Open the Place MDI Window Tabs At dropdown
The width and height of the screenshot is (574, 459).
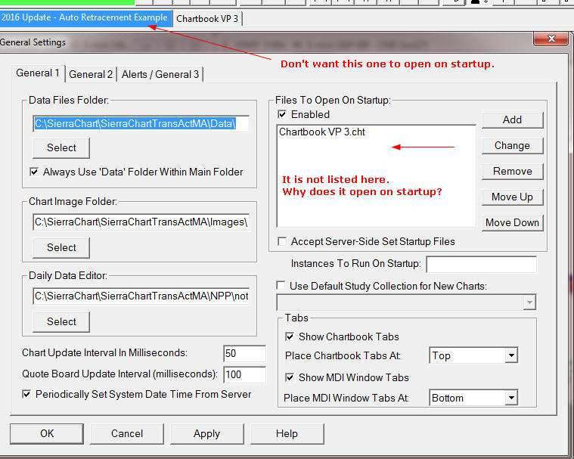click(x=511, y=398)
